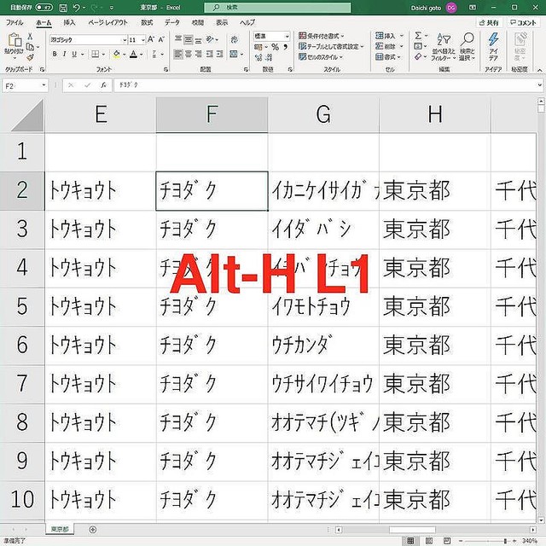This screenshot has width=546, height=546.
Task: Click the Save disk icon
Action: [x=62, y=8]
